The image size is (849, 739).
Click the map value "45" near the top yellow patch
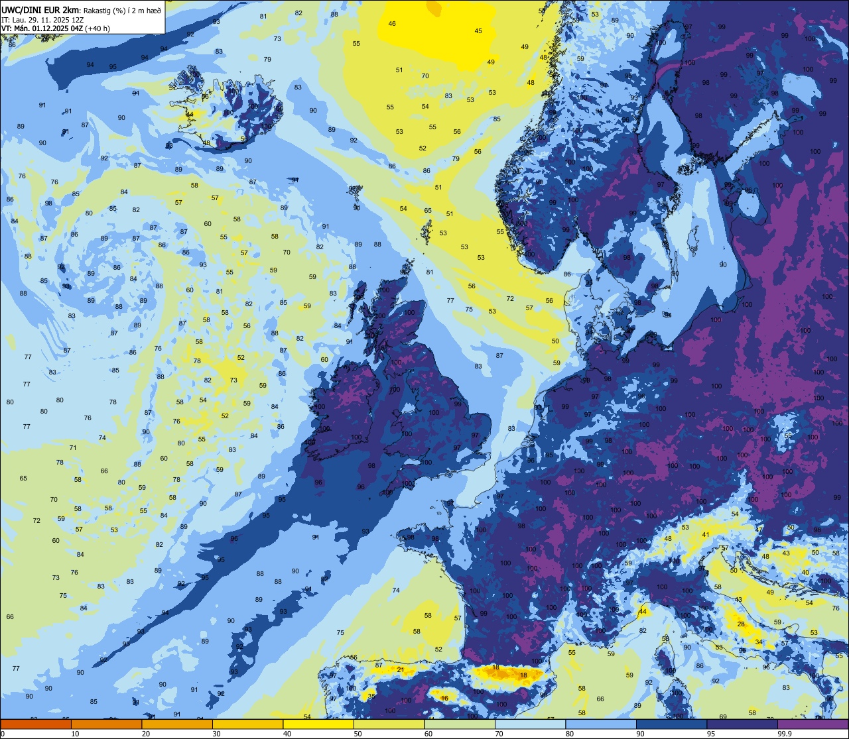point(478,31)
